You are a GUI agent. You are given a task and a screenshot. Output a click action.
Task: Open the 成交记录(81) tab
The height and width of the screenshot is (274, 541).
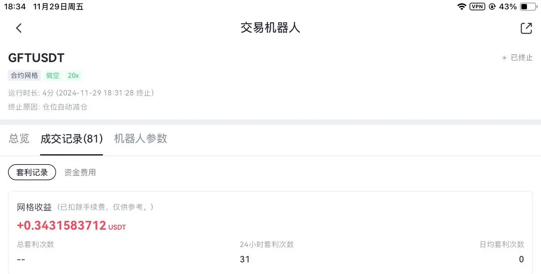coord(71,139)
